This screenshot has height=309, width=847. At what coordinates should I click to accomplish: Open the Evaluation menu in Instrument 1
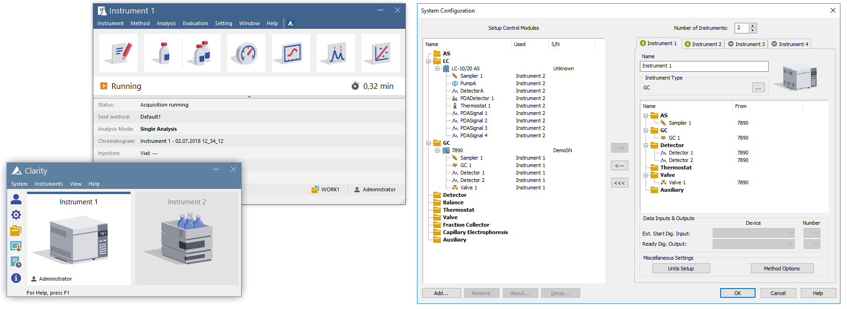tap(195, 23)
